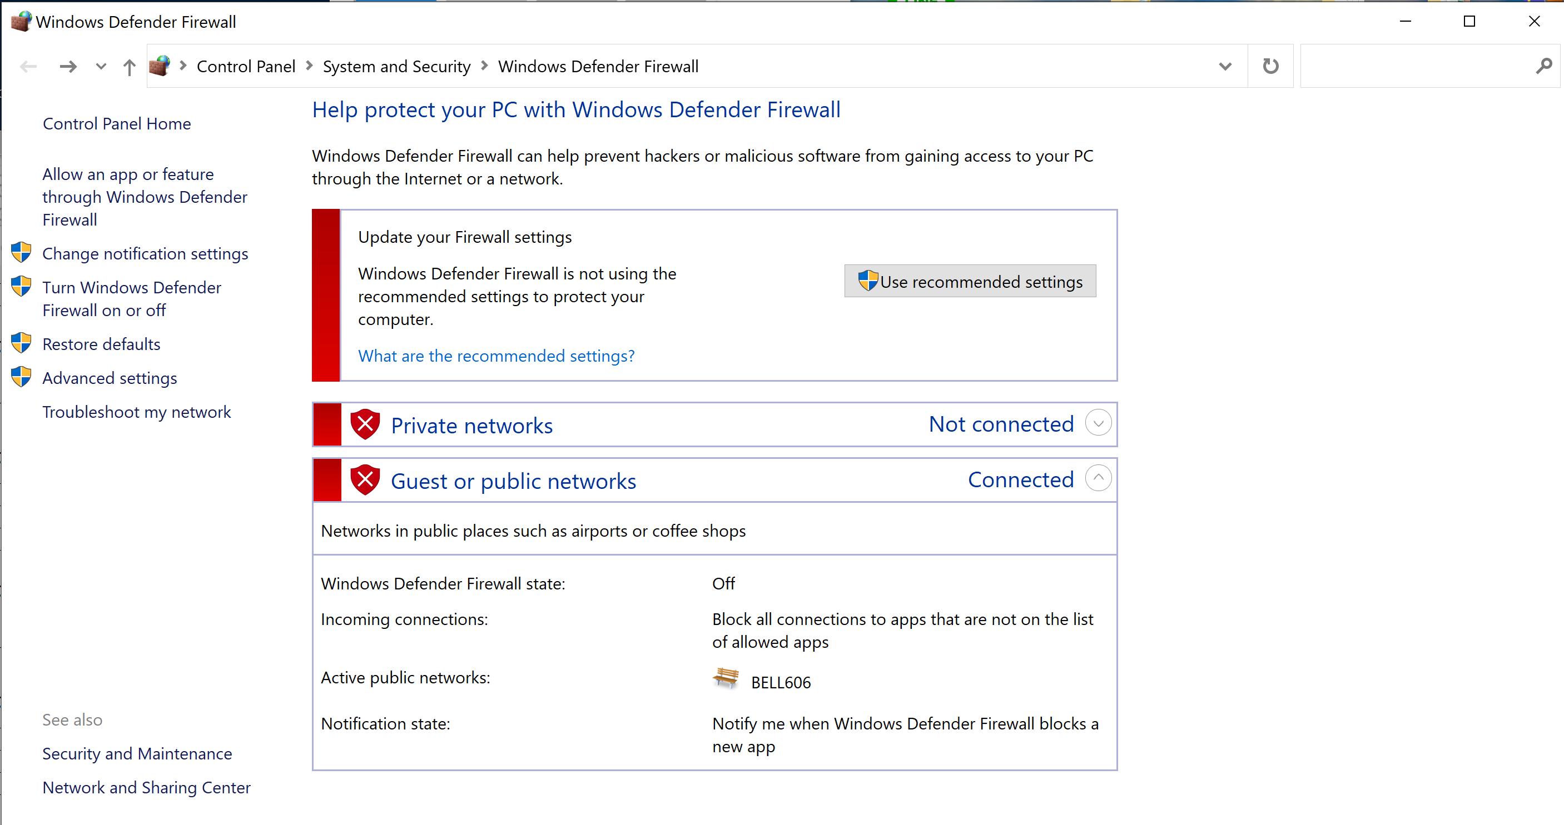Select System and Security breadcrumb
The width and height of the screenshot is (1564, 825).
396,66
